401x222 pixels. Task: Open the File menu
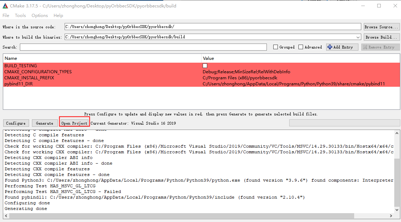(x=6, y=16)
